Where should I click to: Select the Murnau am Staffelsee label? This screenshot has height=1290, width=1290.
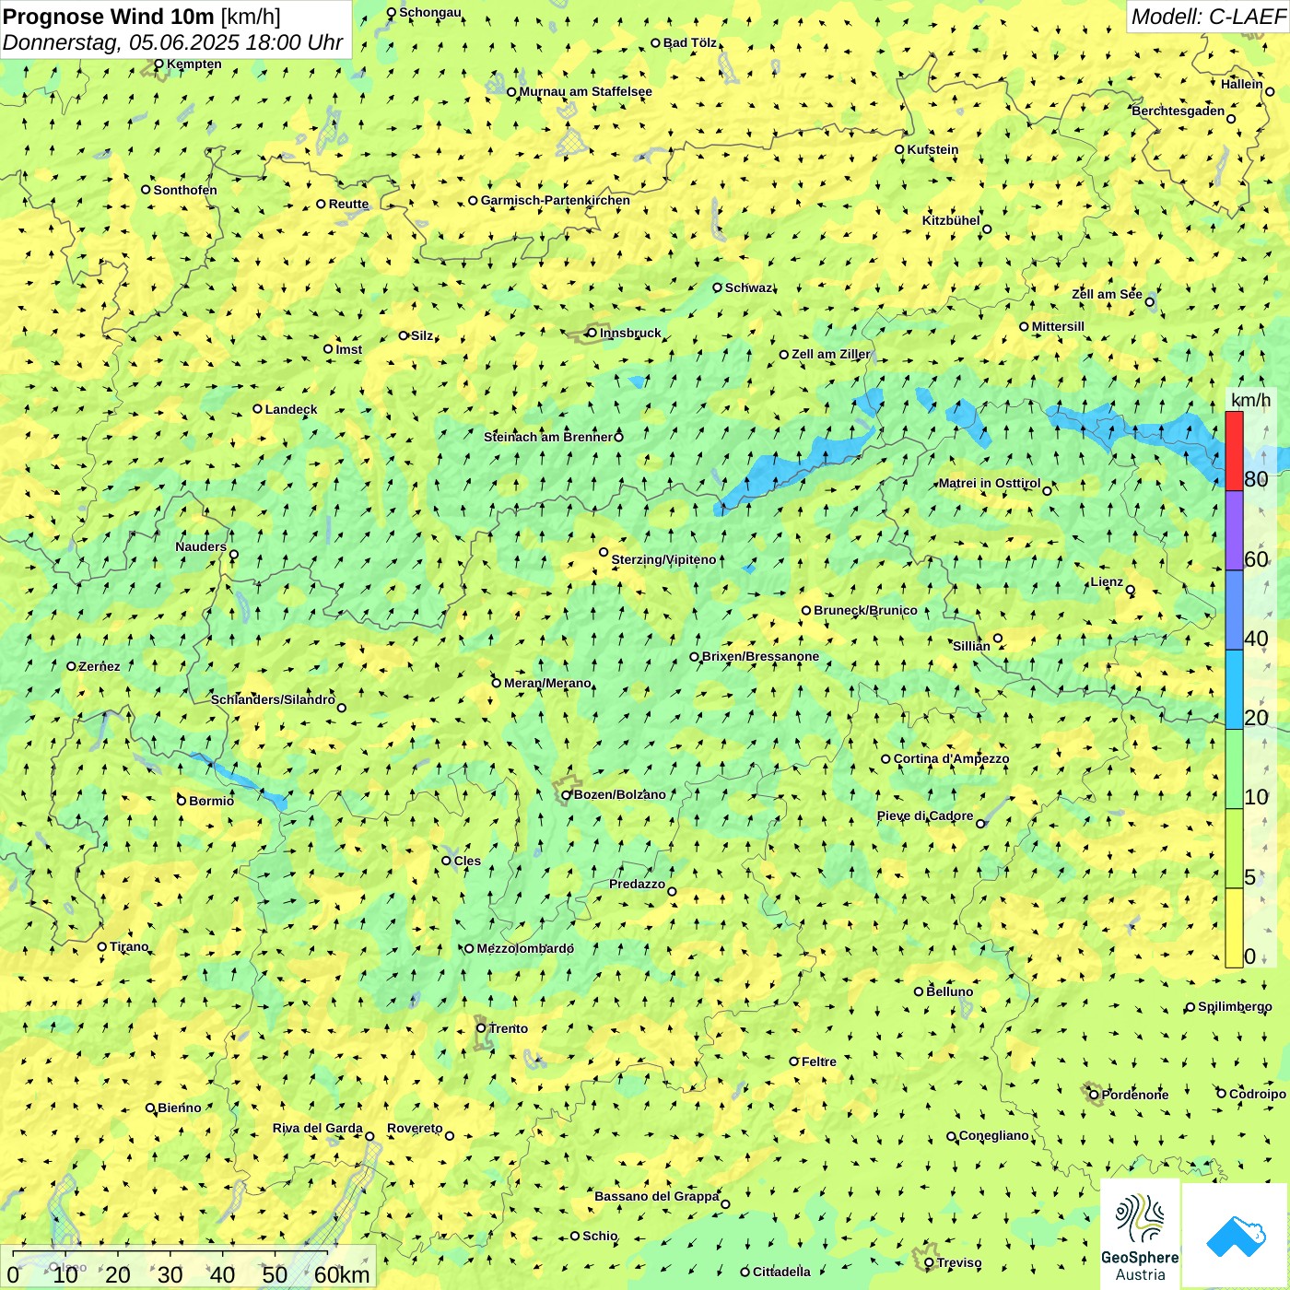click(x=586, y=91)
